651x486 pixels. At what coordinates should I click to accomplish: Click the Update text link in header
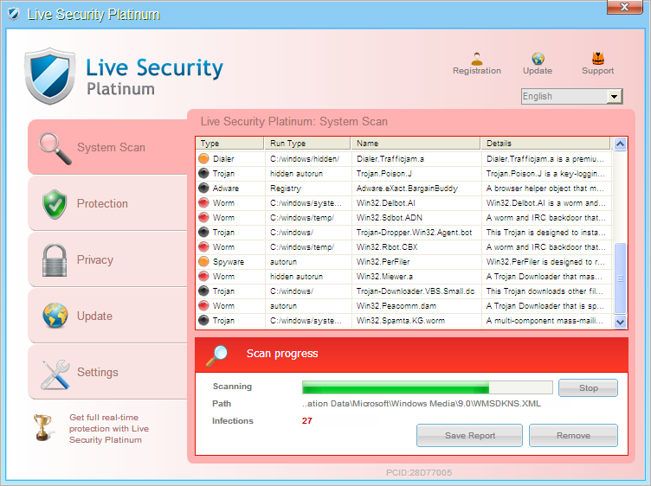pos(538,71)
